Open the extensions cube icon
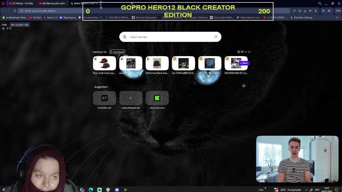 329,11
